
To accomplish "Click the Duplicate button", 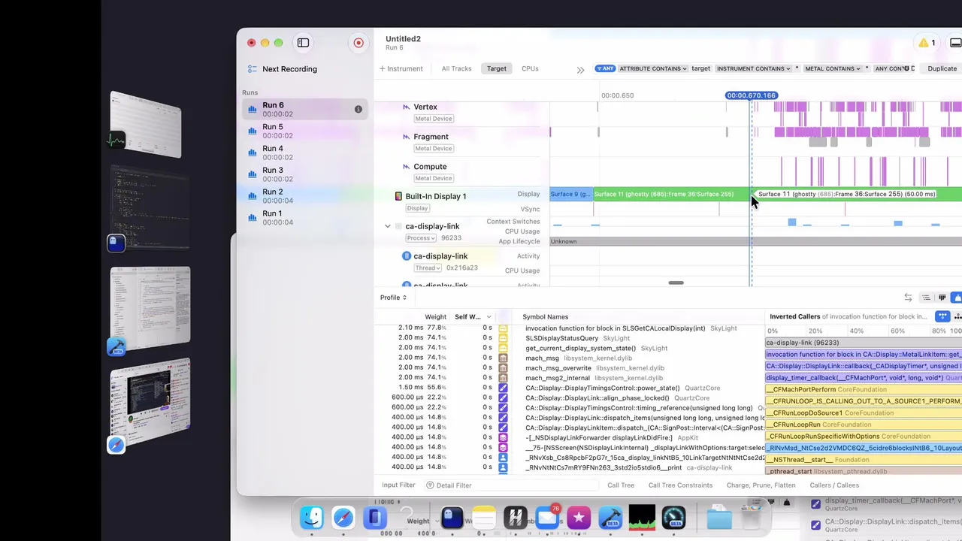I will [942, 68].
